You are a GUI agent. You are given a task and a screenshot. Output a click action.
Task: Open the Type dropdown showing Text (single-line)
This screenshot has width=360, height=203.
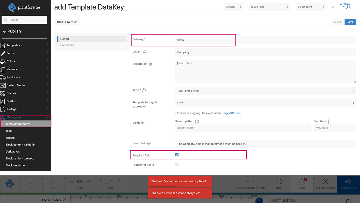(x=265, y=91)
